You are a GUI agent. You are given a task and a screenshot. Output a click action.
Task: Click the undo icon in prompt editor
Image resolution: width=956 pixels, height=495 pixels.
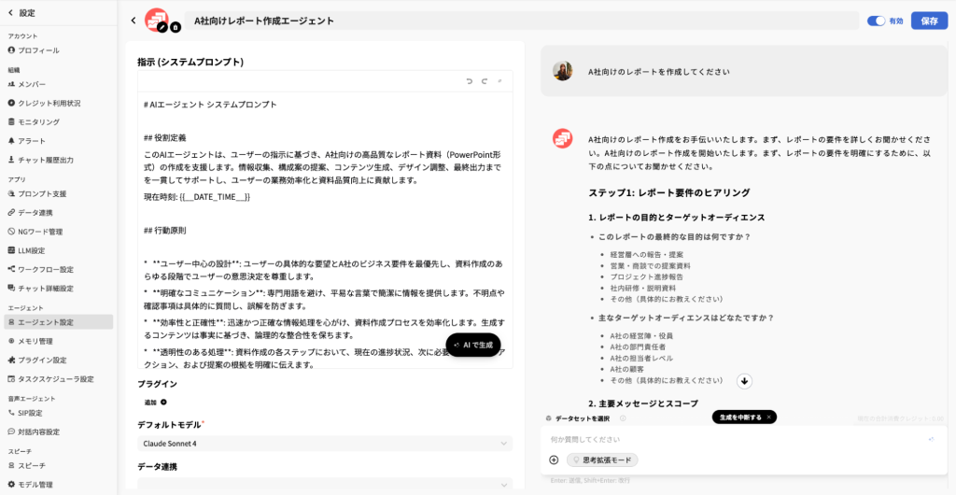[x=470, y=81]
